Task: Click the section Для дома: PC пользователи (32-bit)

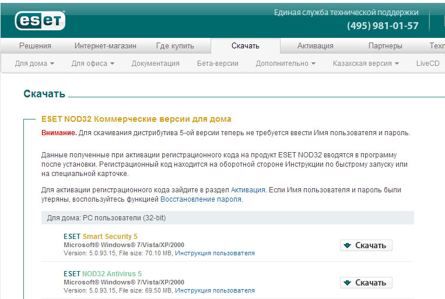Action: click(227, 218)
